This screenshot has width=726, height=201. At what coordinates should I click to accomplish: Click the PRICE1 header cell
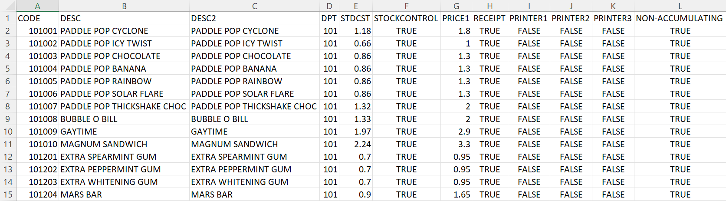click(456, 18)
